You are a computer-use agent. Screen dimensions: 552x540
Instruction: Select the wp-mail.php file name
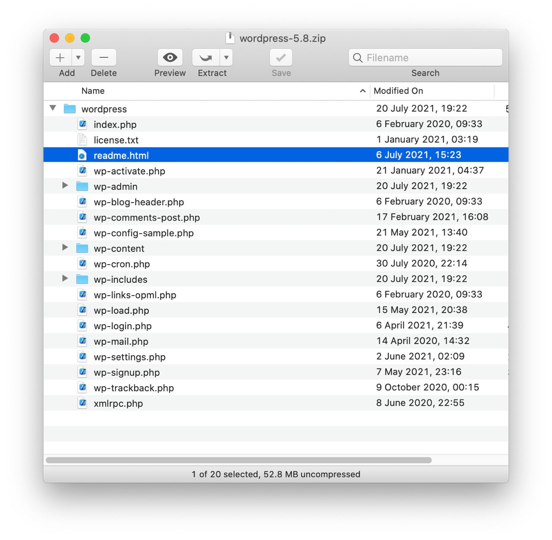click(x=121, y=342)
